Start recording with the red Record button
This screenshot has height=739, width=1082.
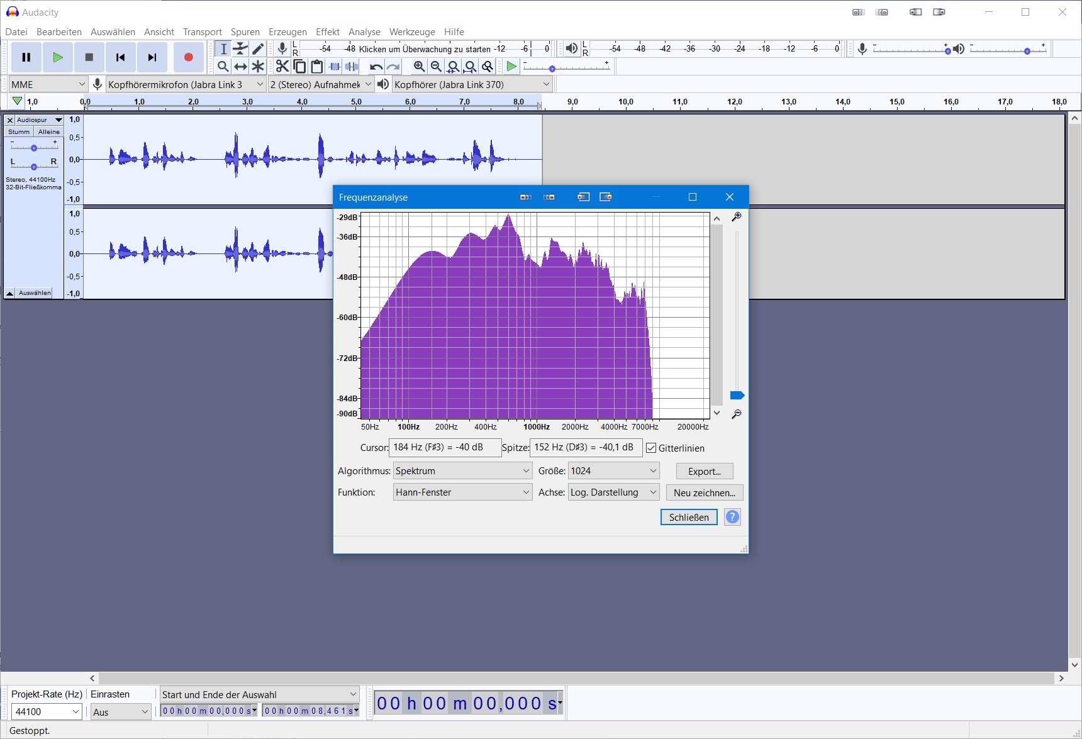(x=188, y=57)
